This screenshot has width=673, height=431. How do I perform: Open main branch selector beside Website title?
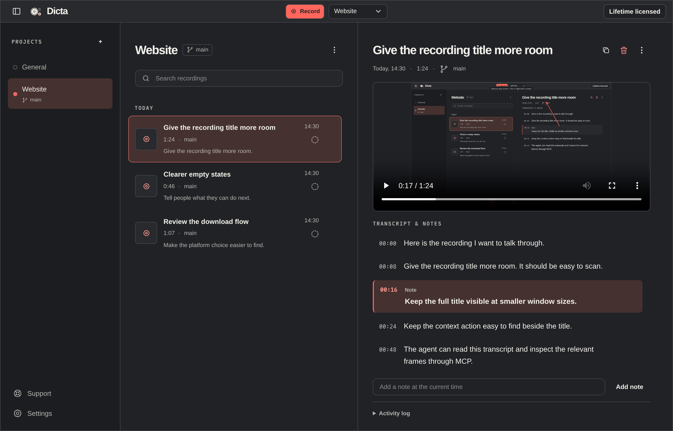(197, 50)
